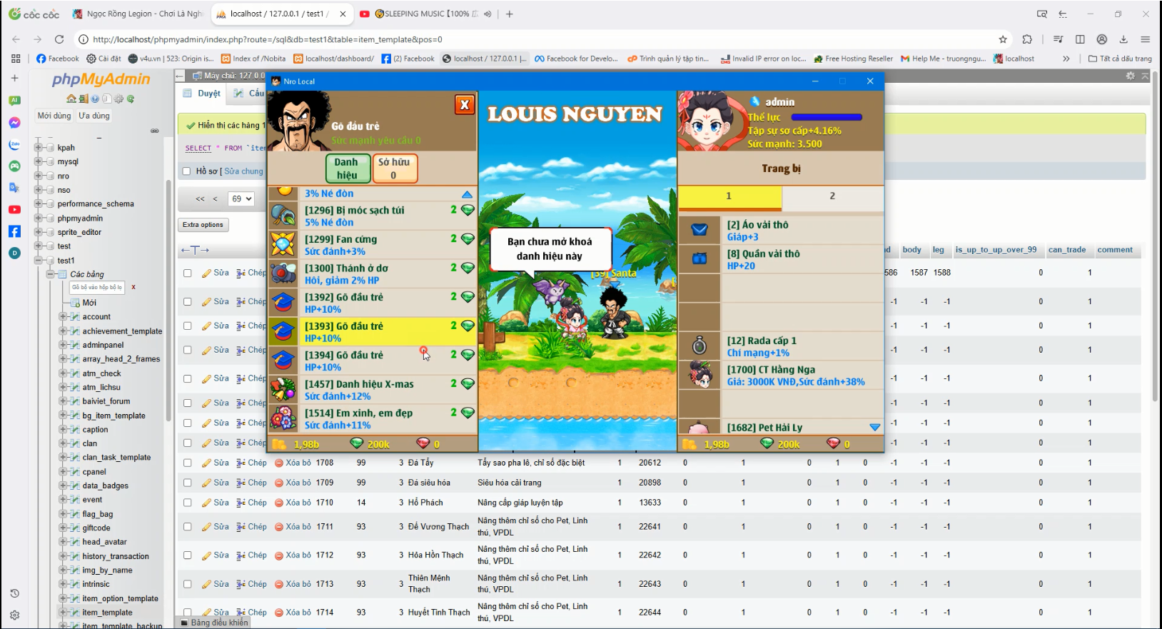The width and height of the screenshot is (1162, 629).
Task: Open Extra options button
Action: pos(203,225)
